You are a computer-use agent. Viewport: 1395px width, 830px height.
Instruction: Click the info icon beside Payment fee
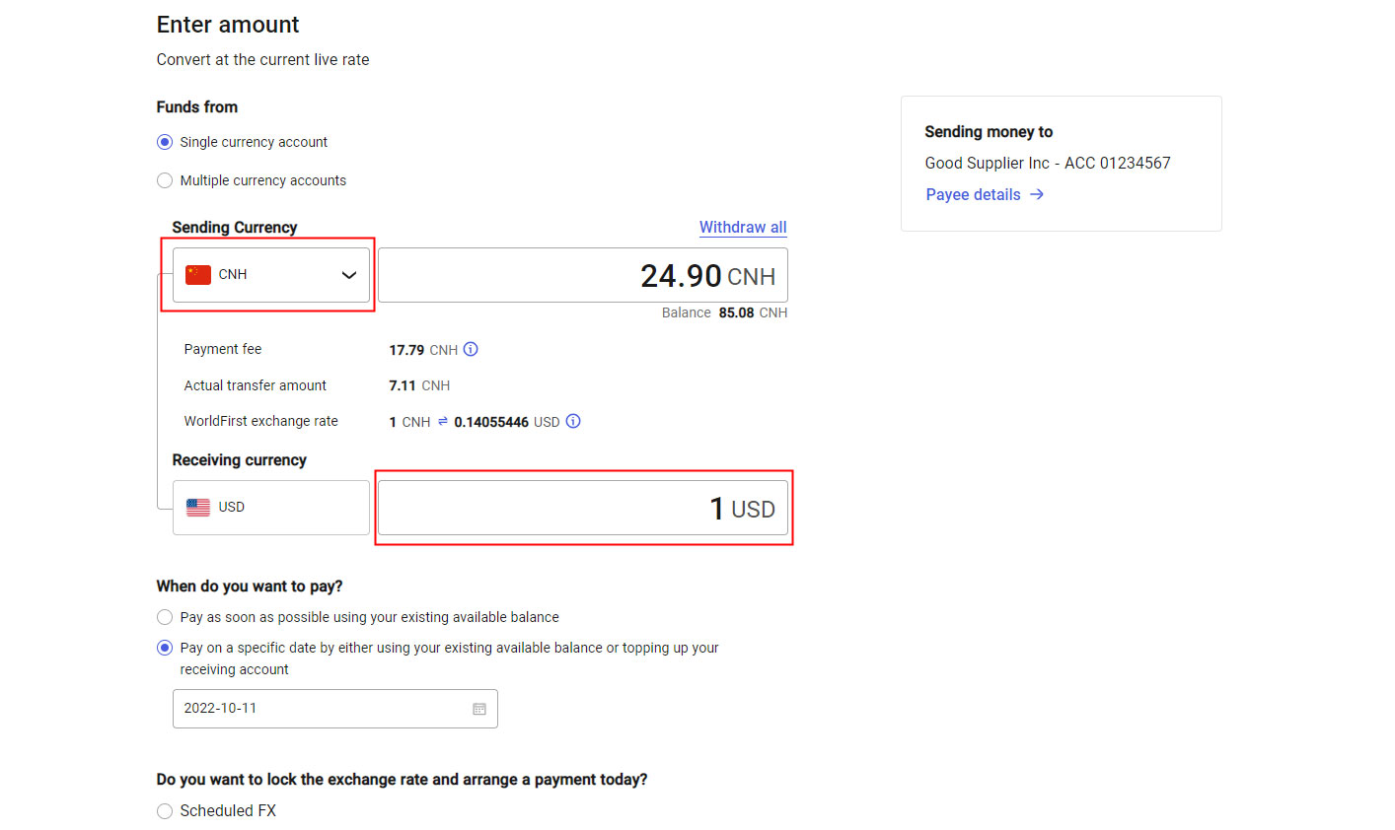[471, 349]
